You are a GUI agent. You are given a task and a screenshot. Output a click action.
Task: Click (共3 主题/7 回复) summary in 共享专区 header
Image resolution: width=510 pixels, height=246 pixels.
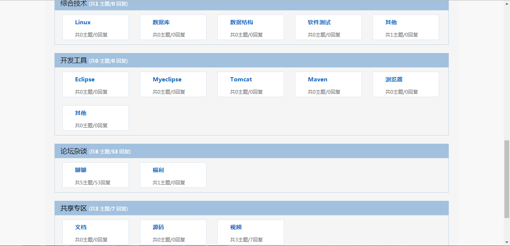[108, 209]
